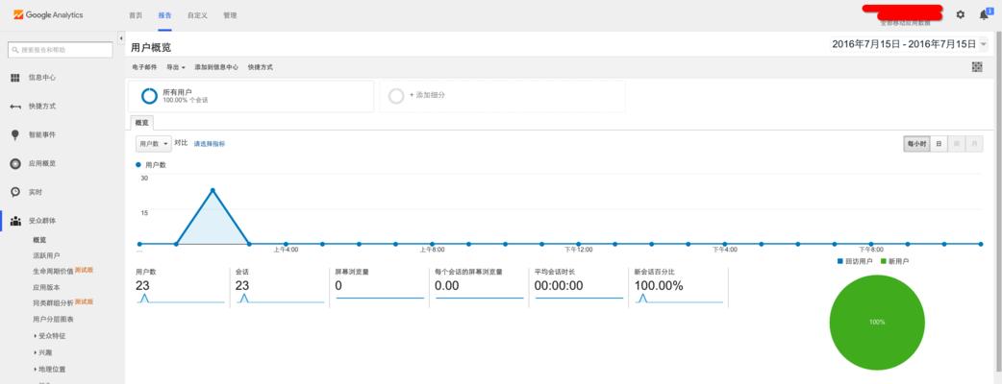
Task: Click 所有用户 segment ring icon
Action: pyautogui.click(x=150, y=96)
